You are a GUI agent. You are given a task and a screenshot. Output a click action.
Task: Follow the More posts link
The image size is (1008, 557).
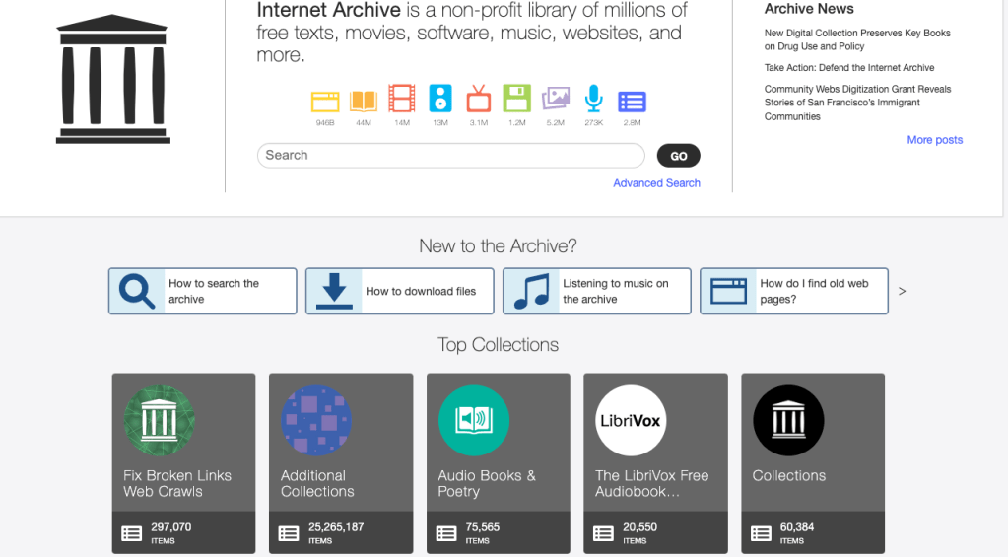pyautogui.click(x=934, y=140)
